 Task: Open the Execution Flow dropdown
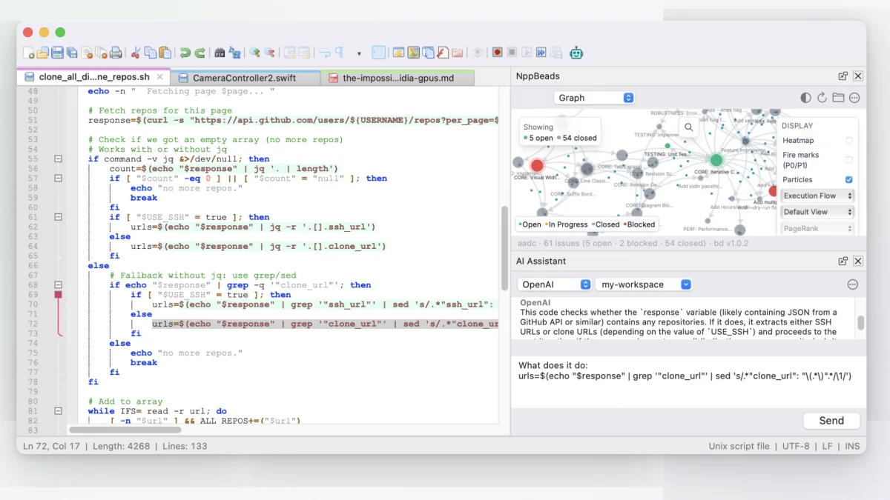coord(817,196)
